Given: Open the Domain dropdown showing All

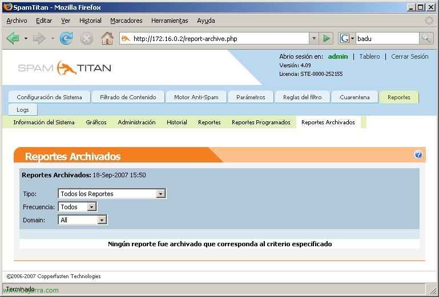Looking at the screenshot, I should click(x=82, y=220).
